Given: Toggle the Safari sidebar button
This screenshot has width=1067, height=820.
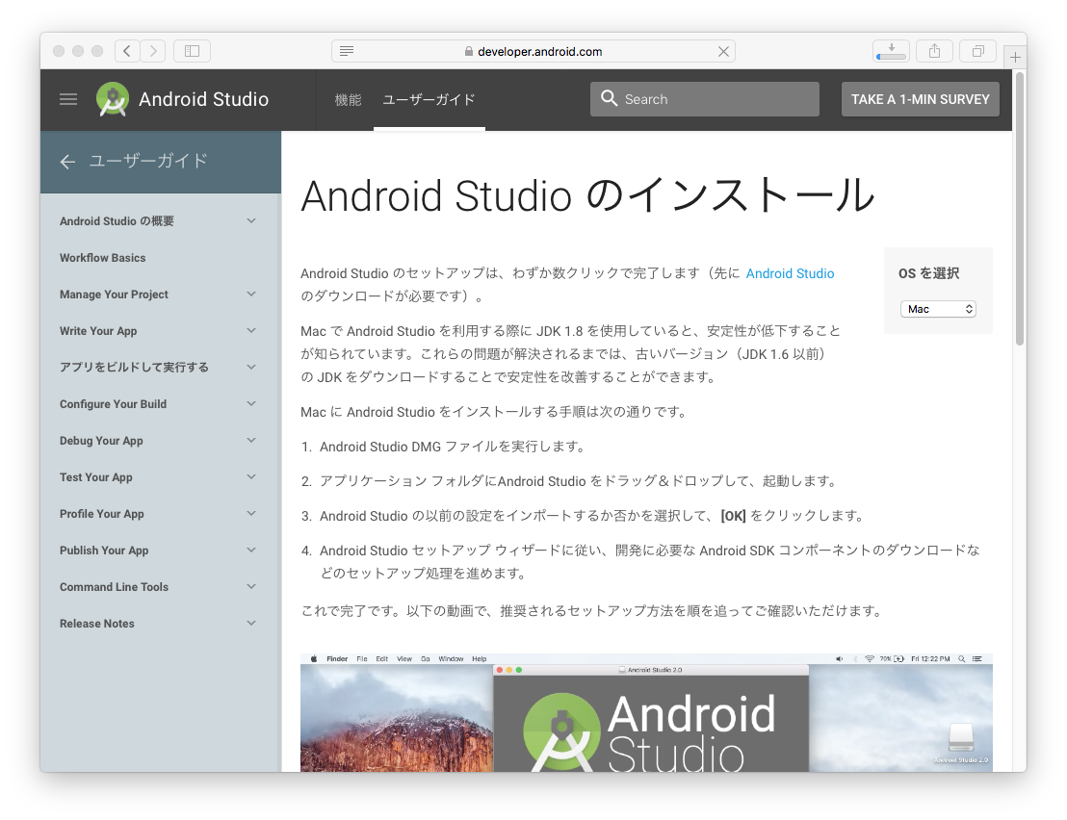Looking at the screenshot, I should [192, 51].
